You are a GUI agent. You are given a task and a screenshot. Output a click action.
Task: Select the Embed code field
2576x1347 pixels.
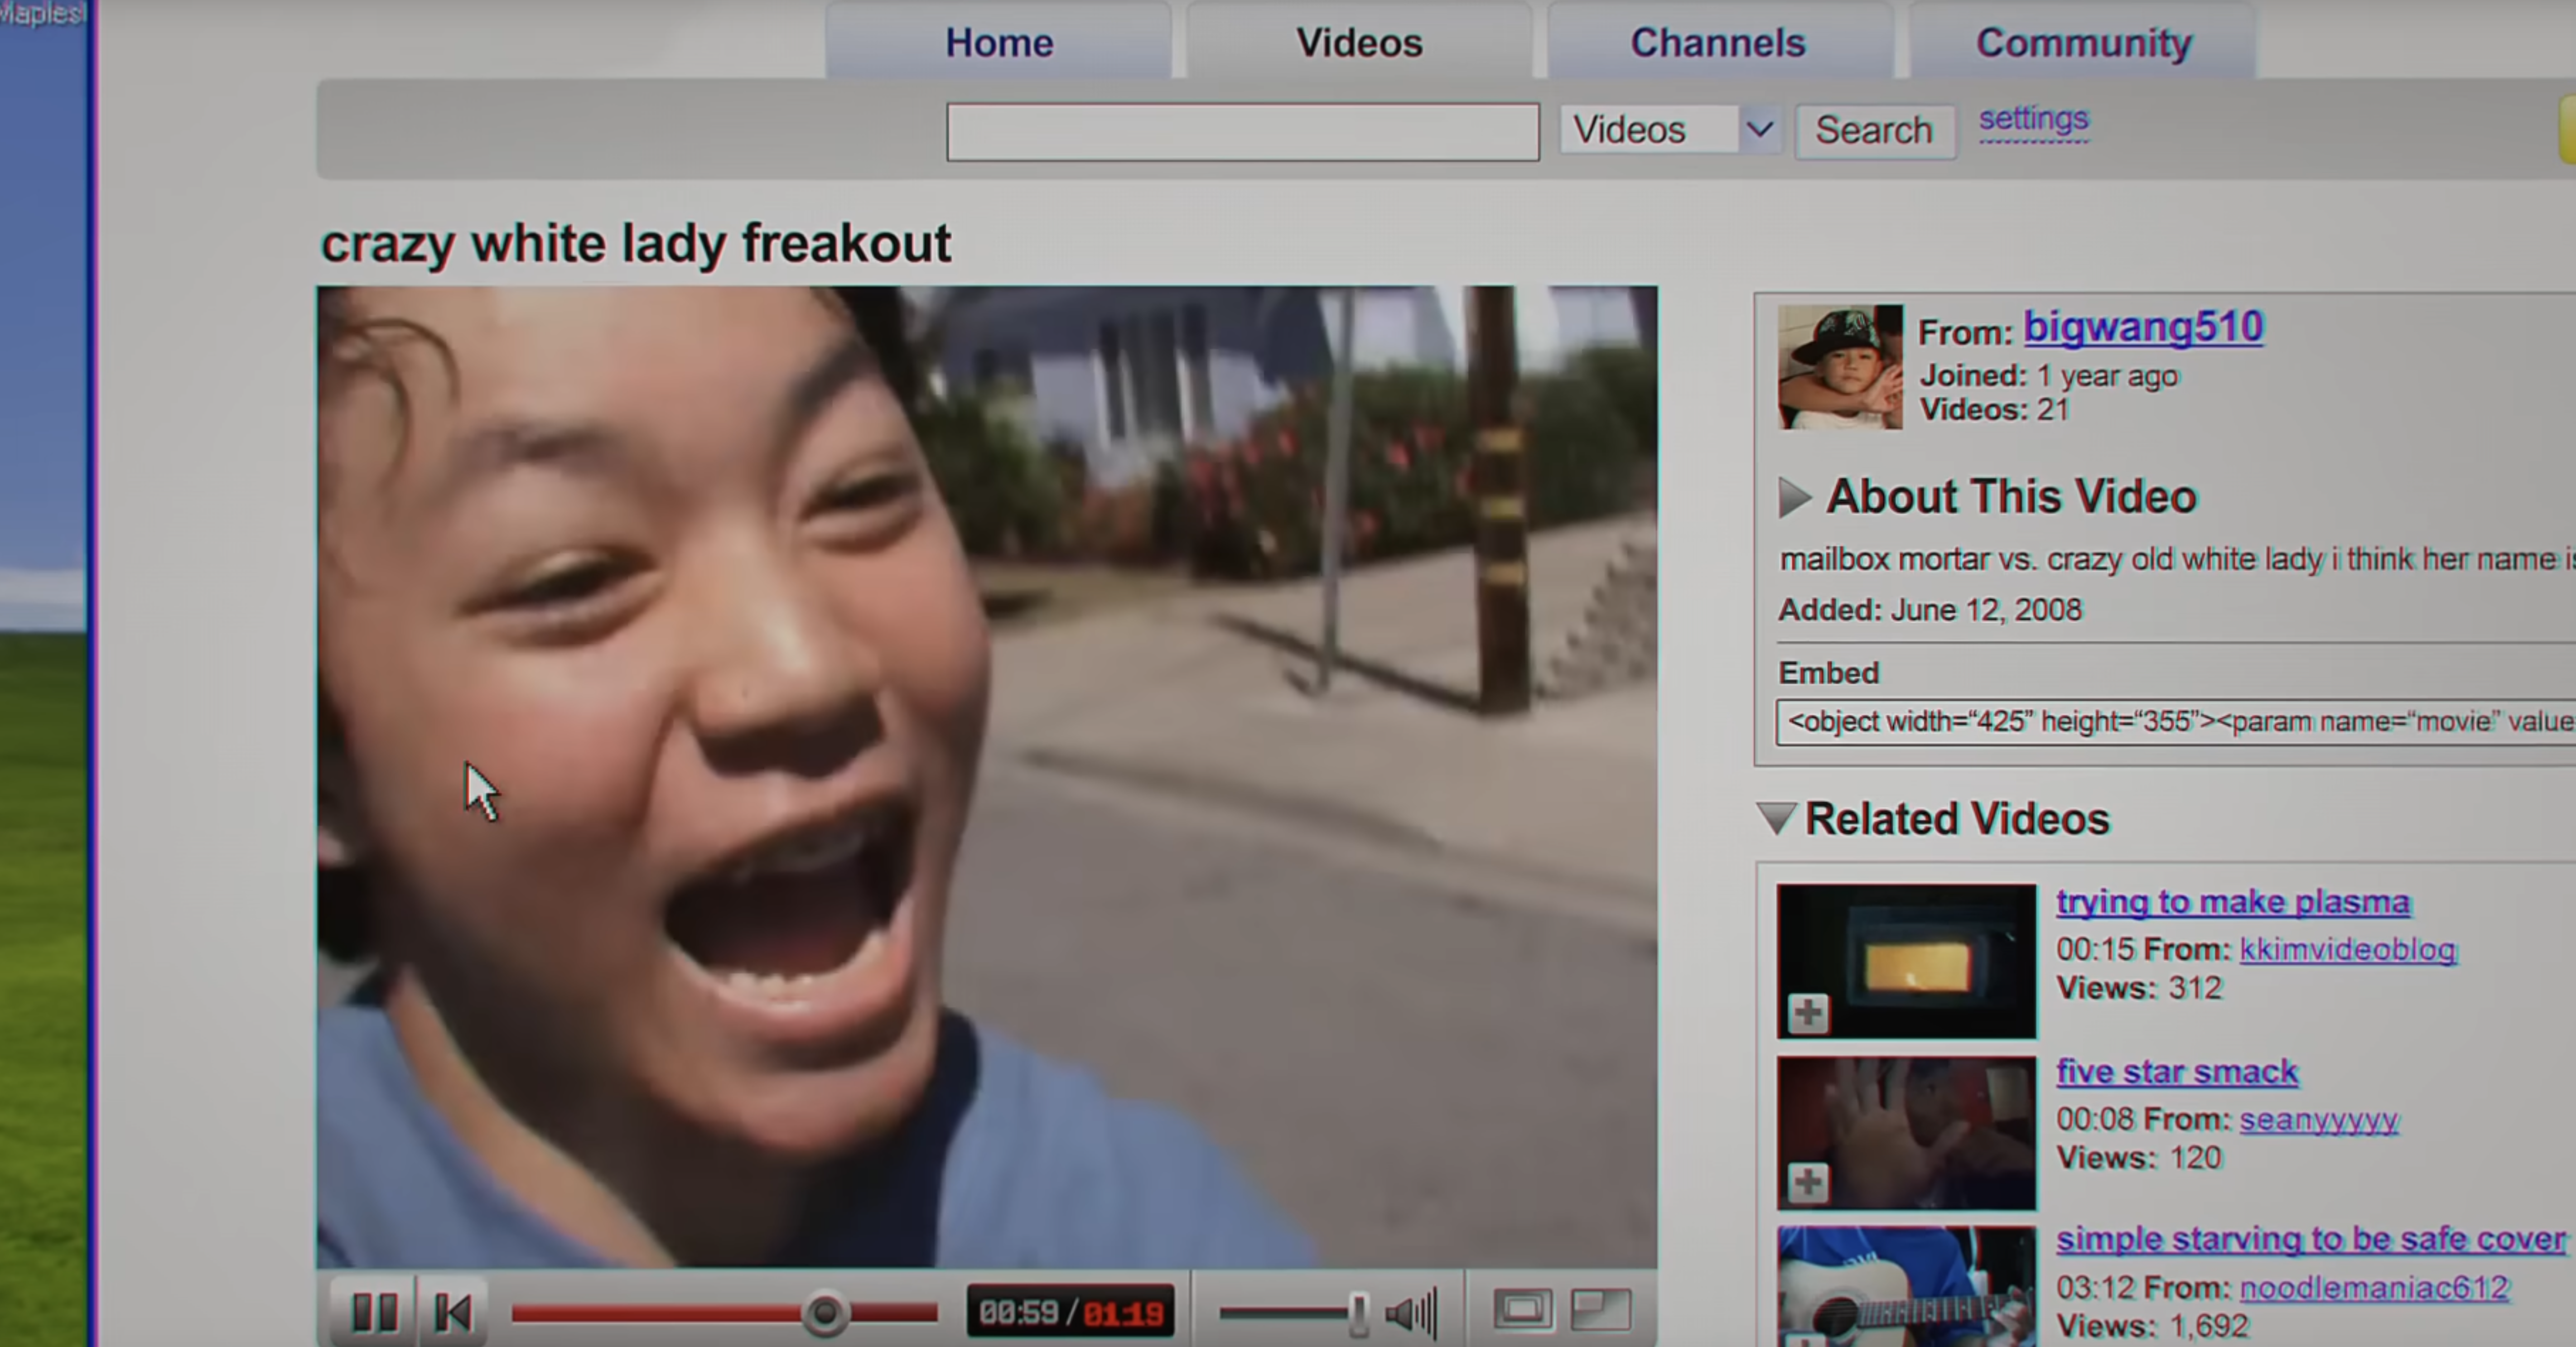tap(2175, 722)
